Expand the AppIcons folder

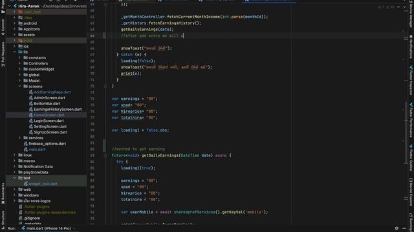(x=14, y=29)
